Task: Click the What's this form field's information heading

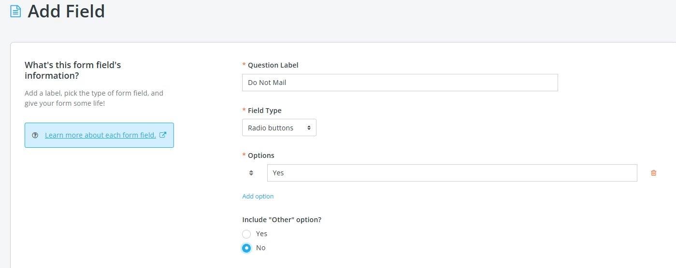Action: [72, 71]
